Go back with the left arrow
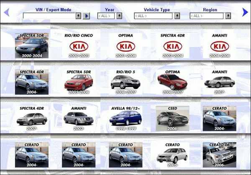 click(x=7, y=12)
